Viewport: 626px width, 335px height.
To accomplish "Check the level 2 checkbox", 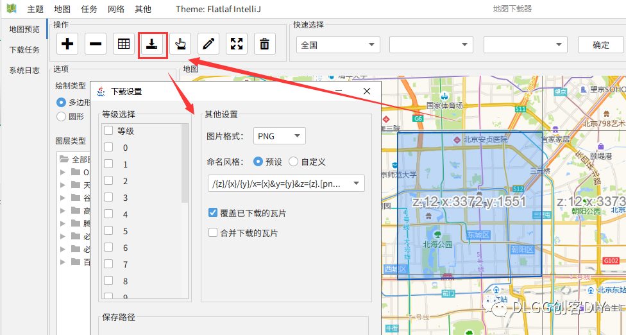I will [108, 180].
